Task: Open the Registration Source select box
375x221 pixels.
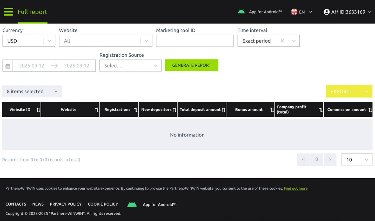Action: pyautogui.click(x=130, y=66)
